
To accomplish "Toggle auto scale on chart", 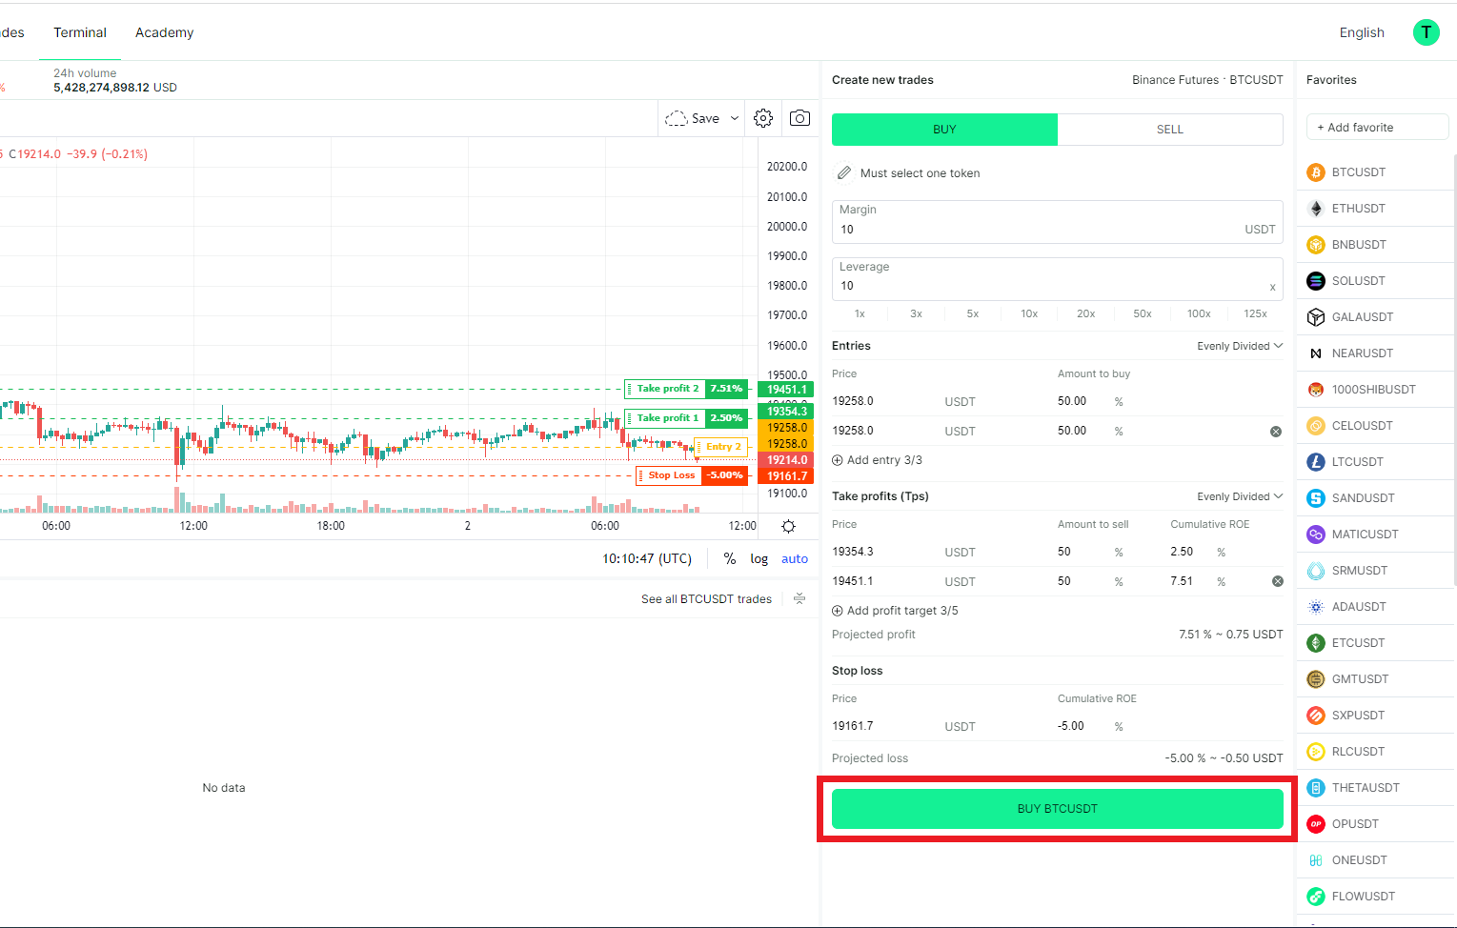I will click(x=794, y=559).
